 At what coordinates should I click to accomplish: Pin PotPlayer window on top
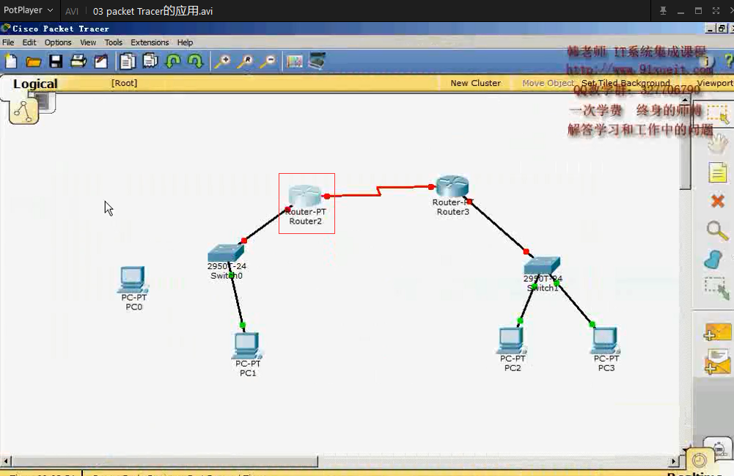click(x=663, y=10)
